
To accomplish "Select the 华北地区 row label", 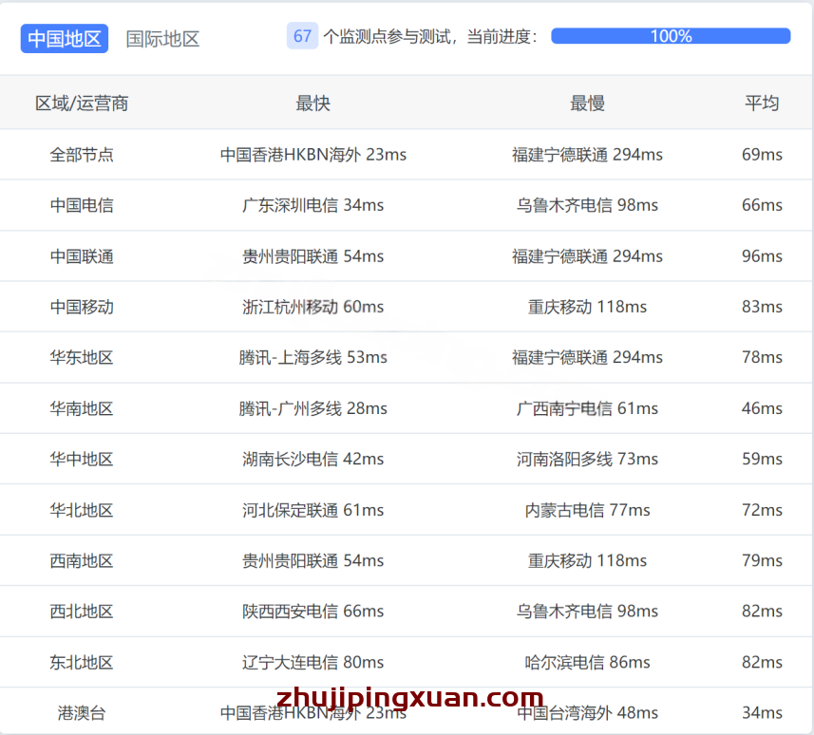I will 82,510.
